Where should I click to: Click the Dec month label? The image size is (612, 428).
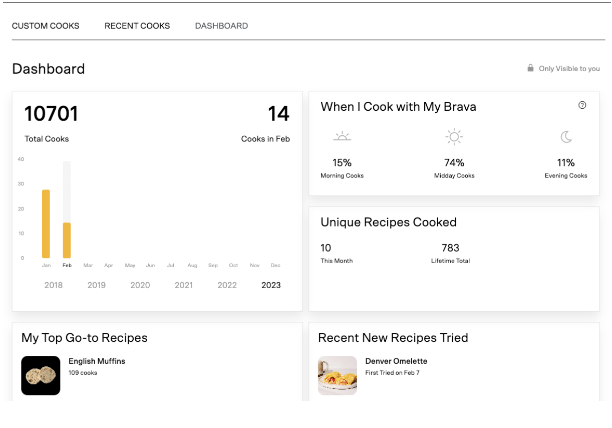275,266
